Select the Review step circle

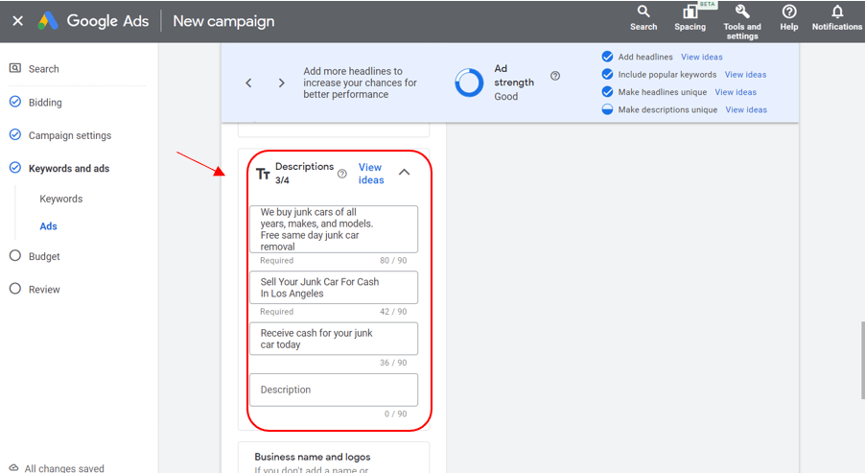(15, 289)
